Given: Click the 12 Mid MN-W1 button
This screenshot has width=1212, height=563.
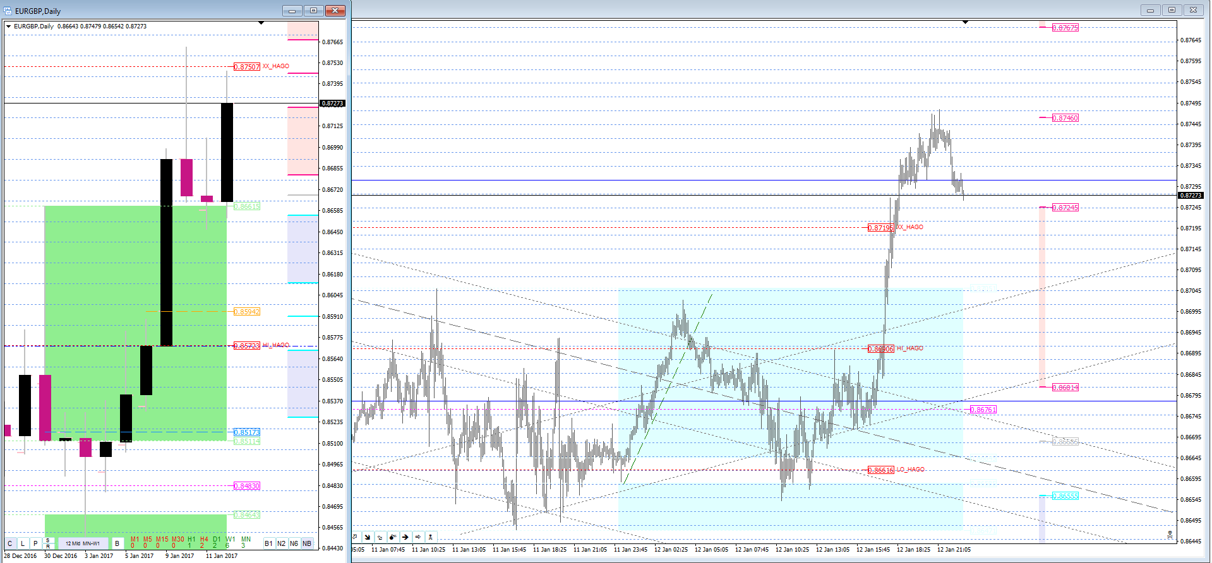Looking at the screenshot, I should [83, 543].
